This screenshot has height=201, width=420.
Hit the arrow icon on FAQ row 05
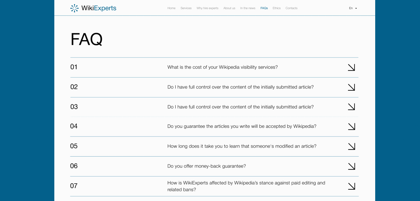351,146
